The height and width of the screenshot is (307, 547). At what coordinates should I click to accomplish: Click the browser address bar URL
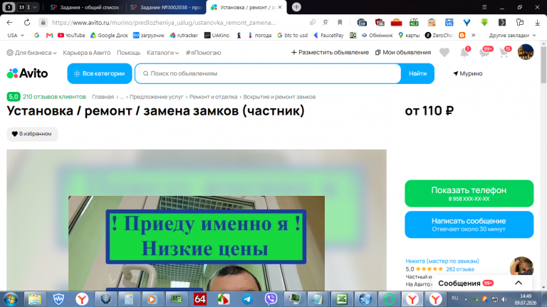pyautogui.click(x=164, y=22)
